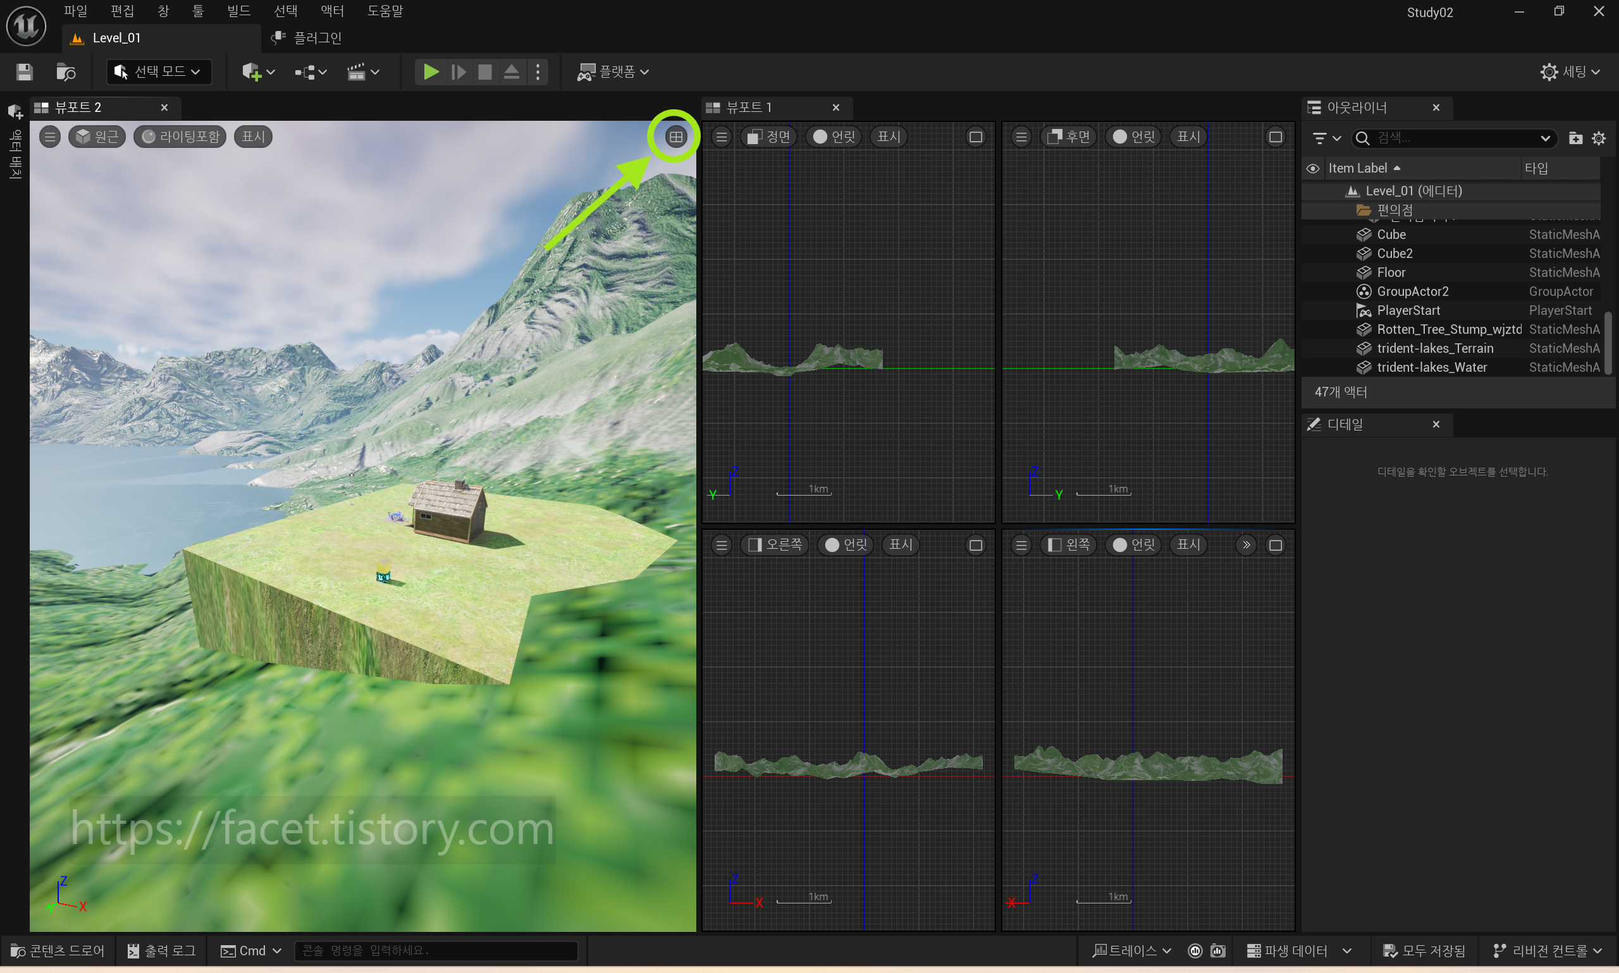Toggle 언릿 view mode in 정면 viewport
Screen dimensions: 1619x973
point(834,137)
